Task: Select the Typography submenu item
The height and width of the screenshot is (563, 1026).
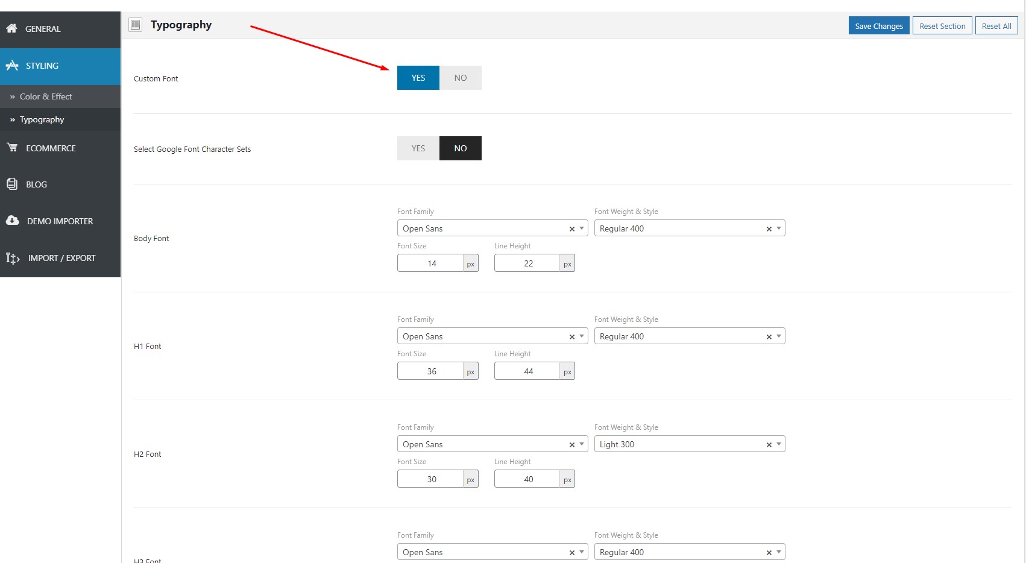Action: [x=60, y=119]
